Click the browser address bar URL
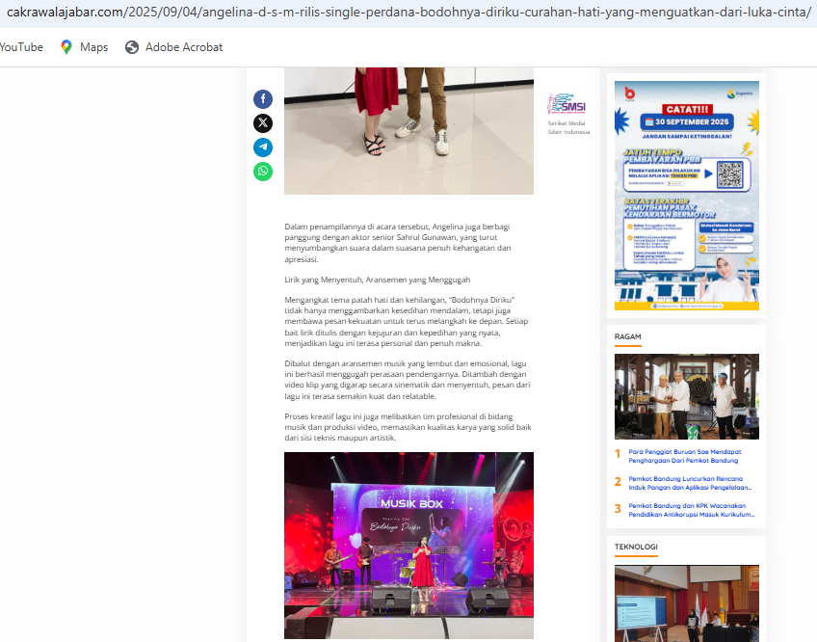Viewport: 817px width, 642px height. click(405, 13)
